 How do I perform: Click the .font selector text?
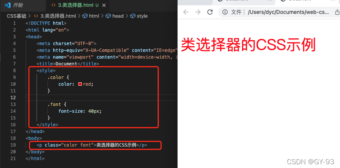(x=54, y=104)
